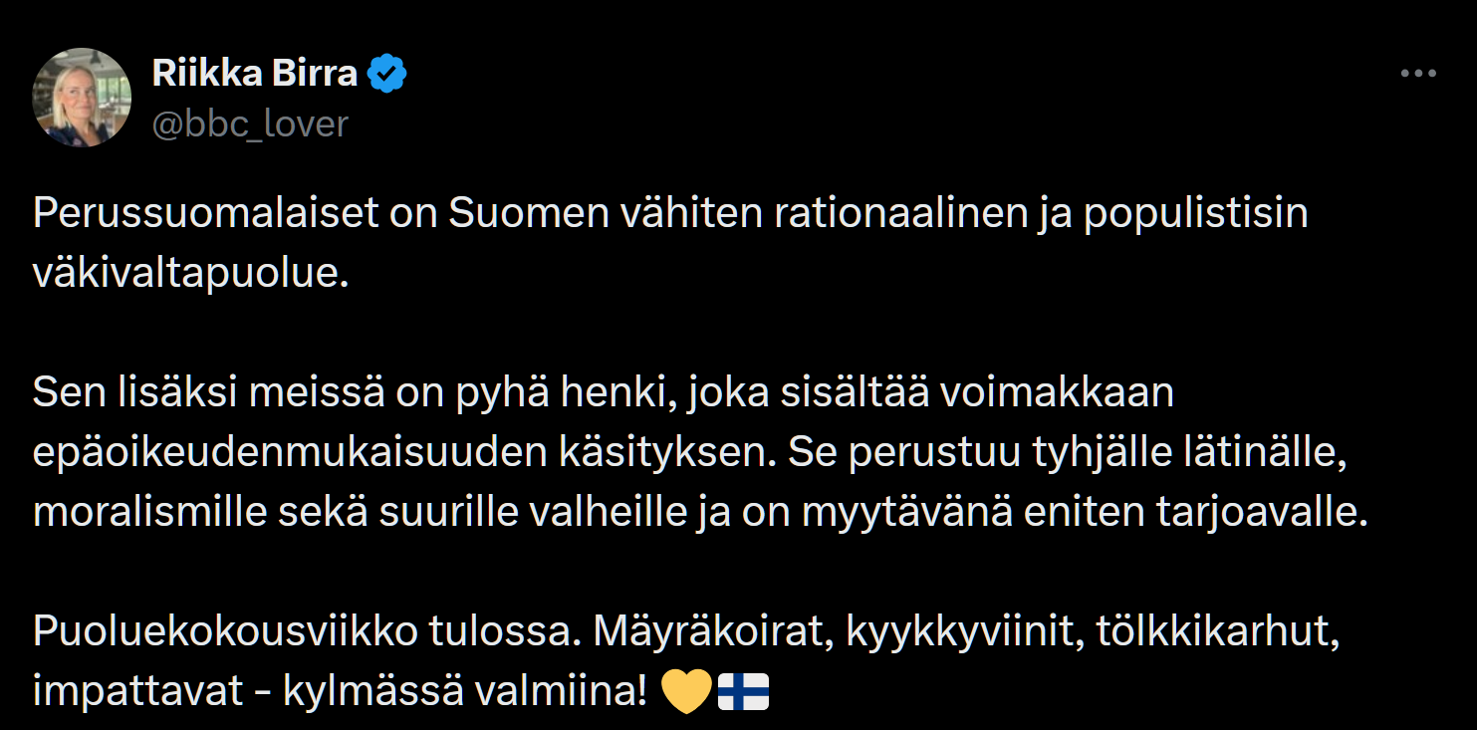Click the Finnish flag emoji
1477x730 pixels.
[x=743, y=691]
